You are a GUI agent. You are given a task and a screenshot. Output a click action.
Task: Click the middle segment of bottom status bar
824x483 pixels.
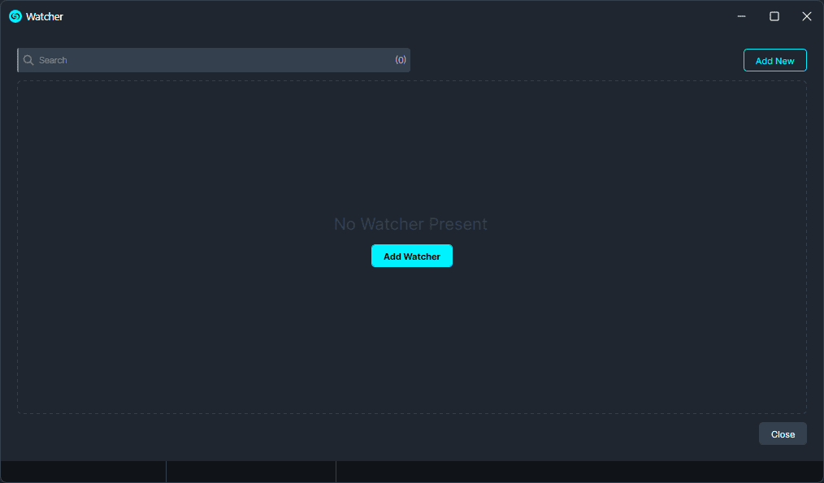pos(250,472)
